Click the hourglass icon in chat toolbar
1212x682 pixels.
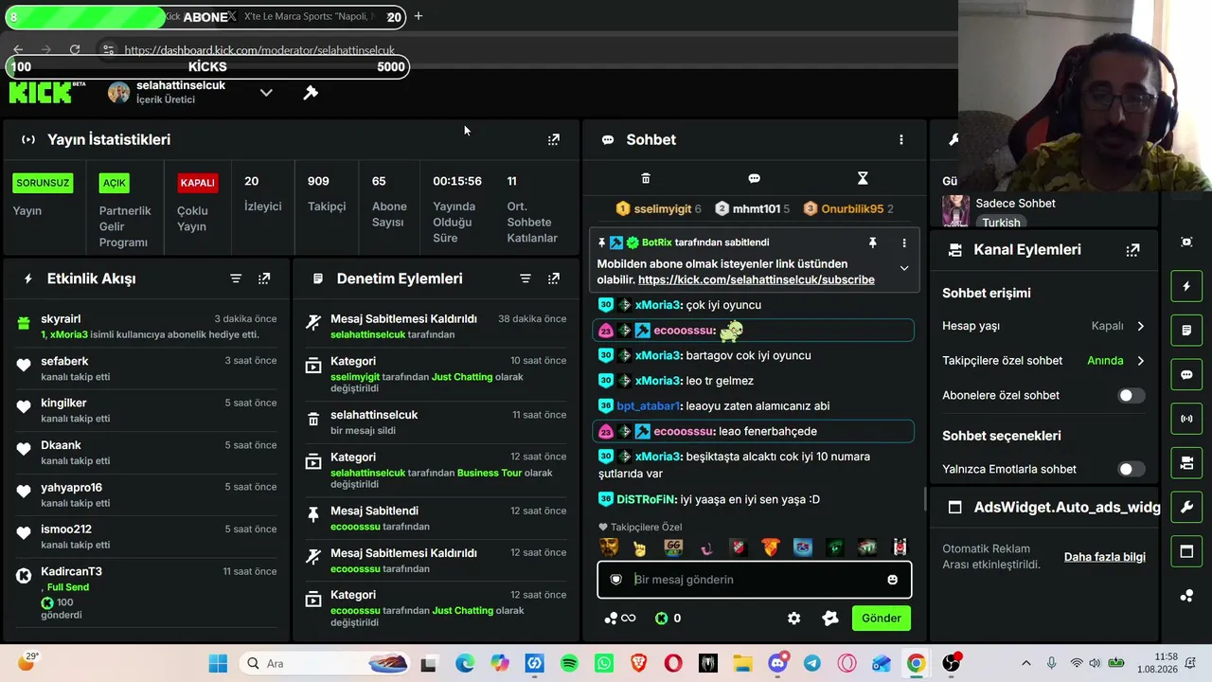(863, 178)
